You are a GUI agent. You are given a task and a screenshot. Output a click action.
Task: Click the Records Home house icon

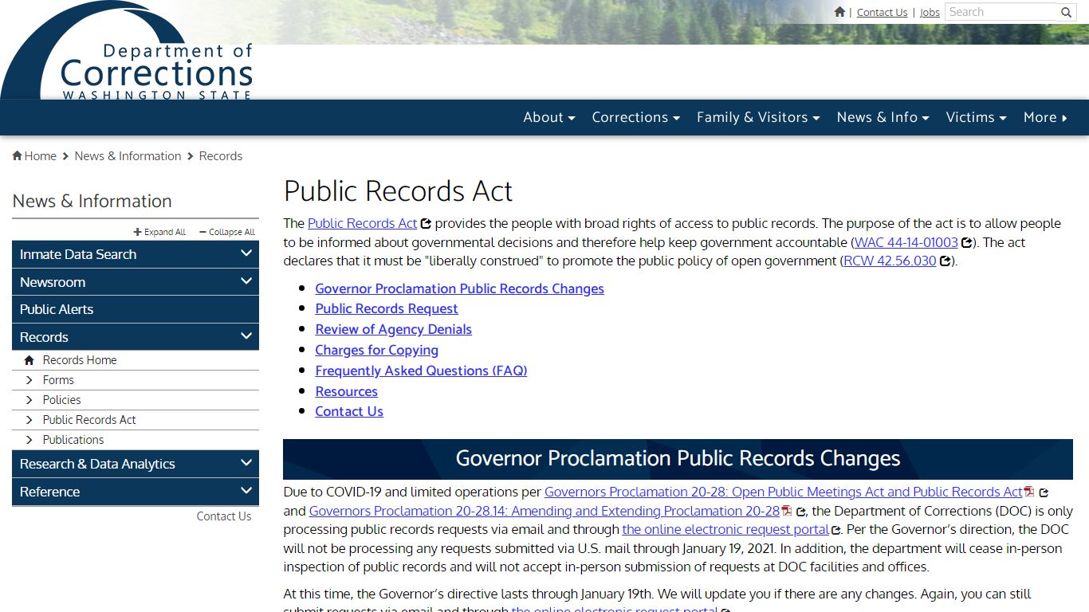29,360
